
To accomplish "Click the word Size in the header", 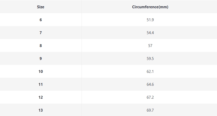I will tap(41, 7).
